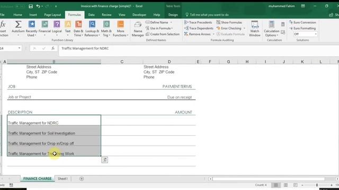Open the Review tab

tap(106, 15)
